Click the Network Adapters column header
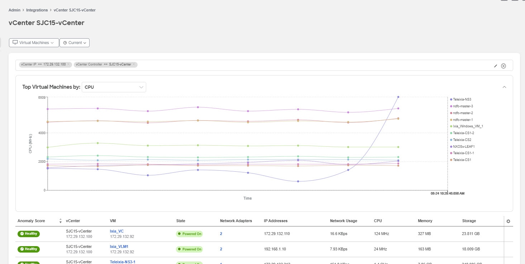 click(236, 221)
